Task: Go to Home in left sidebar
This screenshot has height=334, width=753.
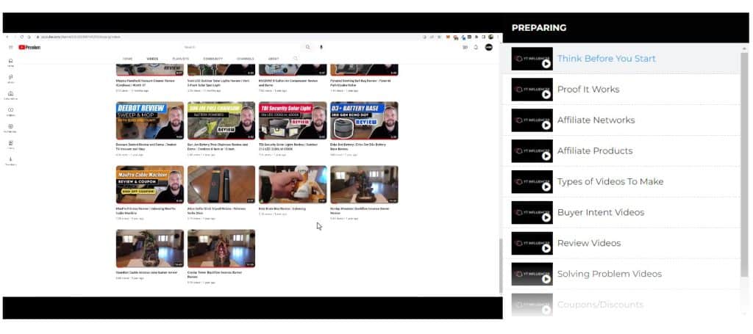Action: pyautogui.click(x=10, y=62)
